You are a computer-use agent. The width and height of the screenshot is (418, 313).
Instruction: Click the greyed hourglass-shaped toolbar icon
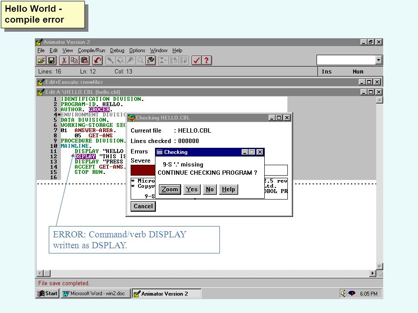pos(163,60)
